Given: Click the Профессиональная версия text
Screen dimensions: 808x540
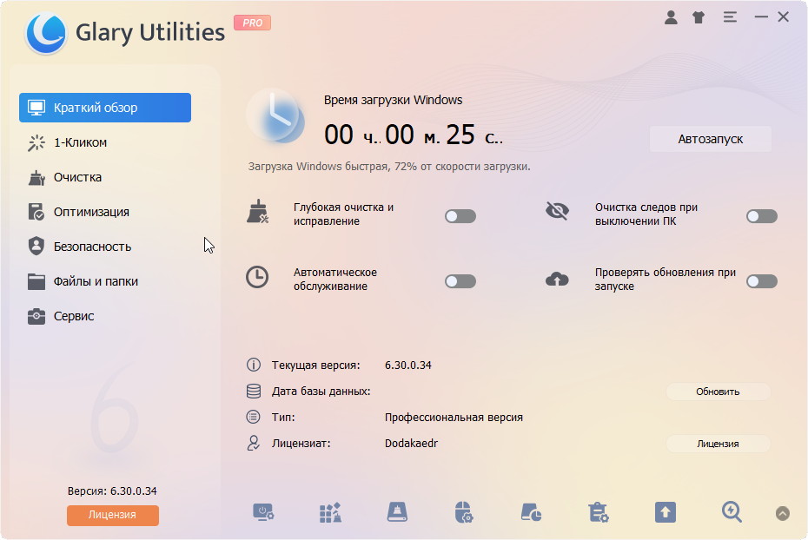Looking at the screenshot, I should (x=454, y=418).
